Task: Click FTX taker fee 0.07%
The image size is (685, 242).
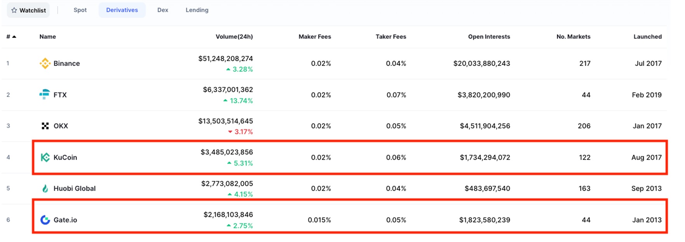Action: (396, 95)
